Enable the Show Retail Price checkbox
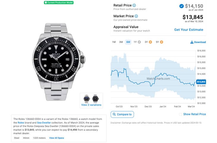 pos(180,114)
